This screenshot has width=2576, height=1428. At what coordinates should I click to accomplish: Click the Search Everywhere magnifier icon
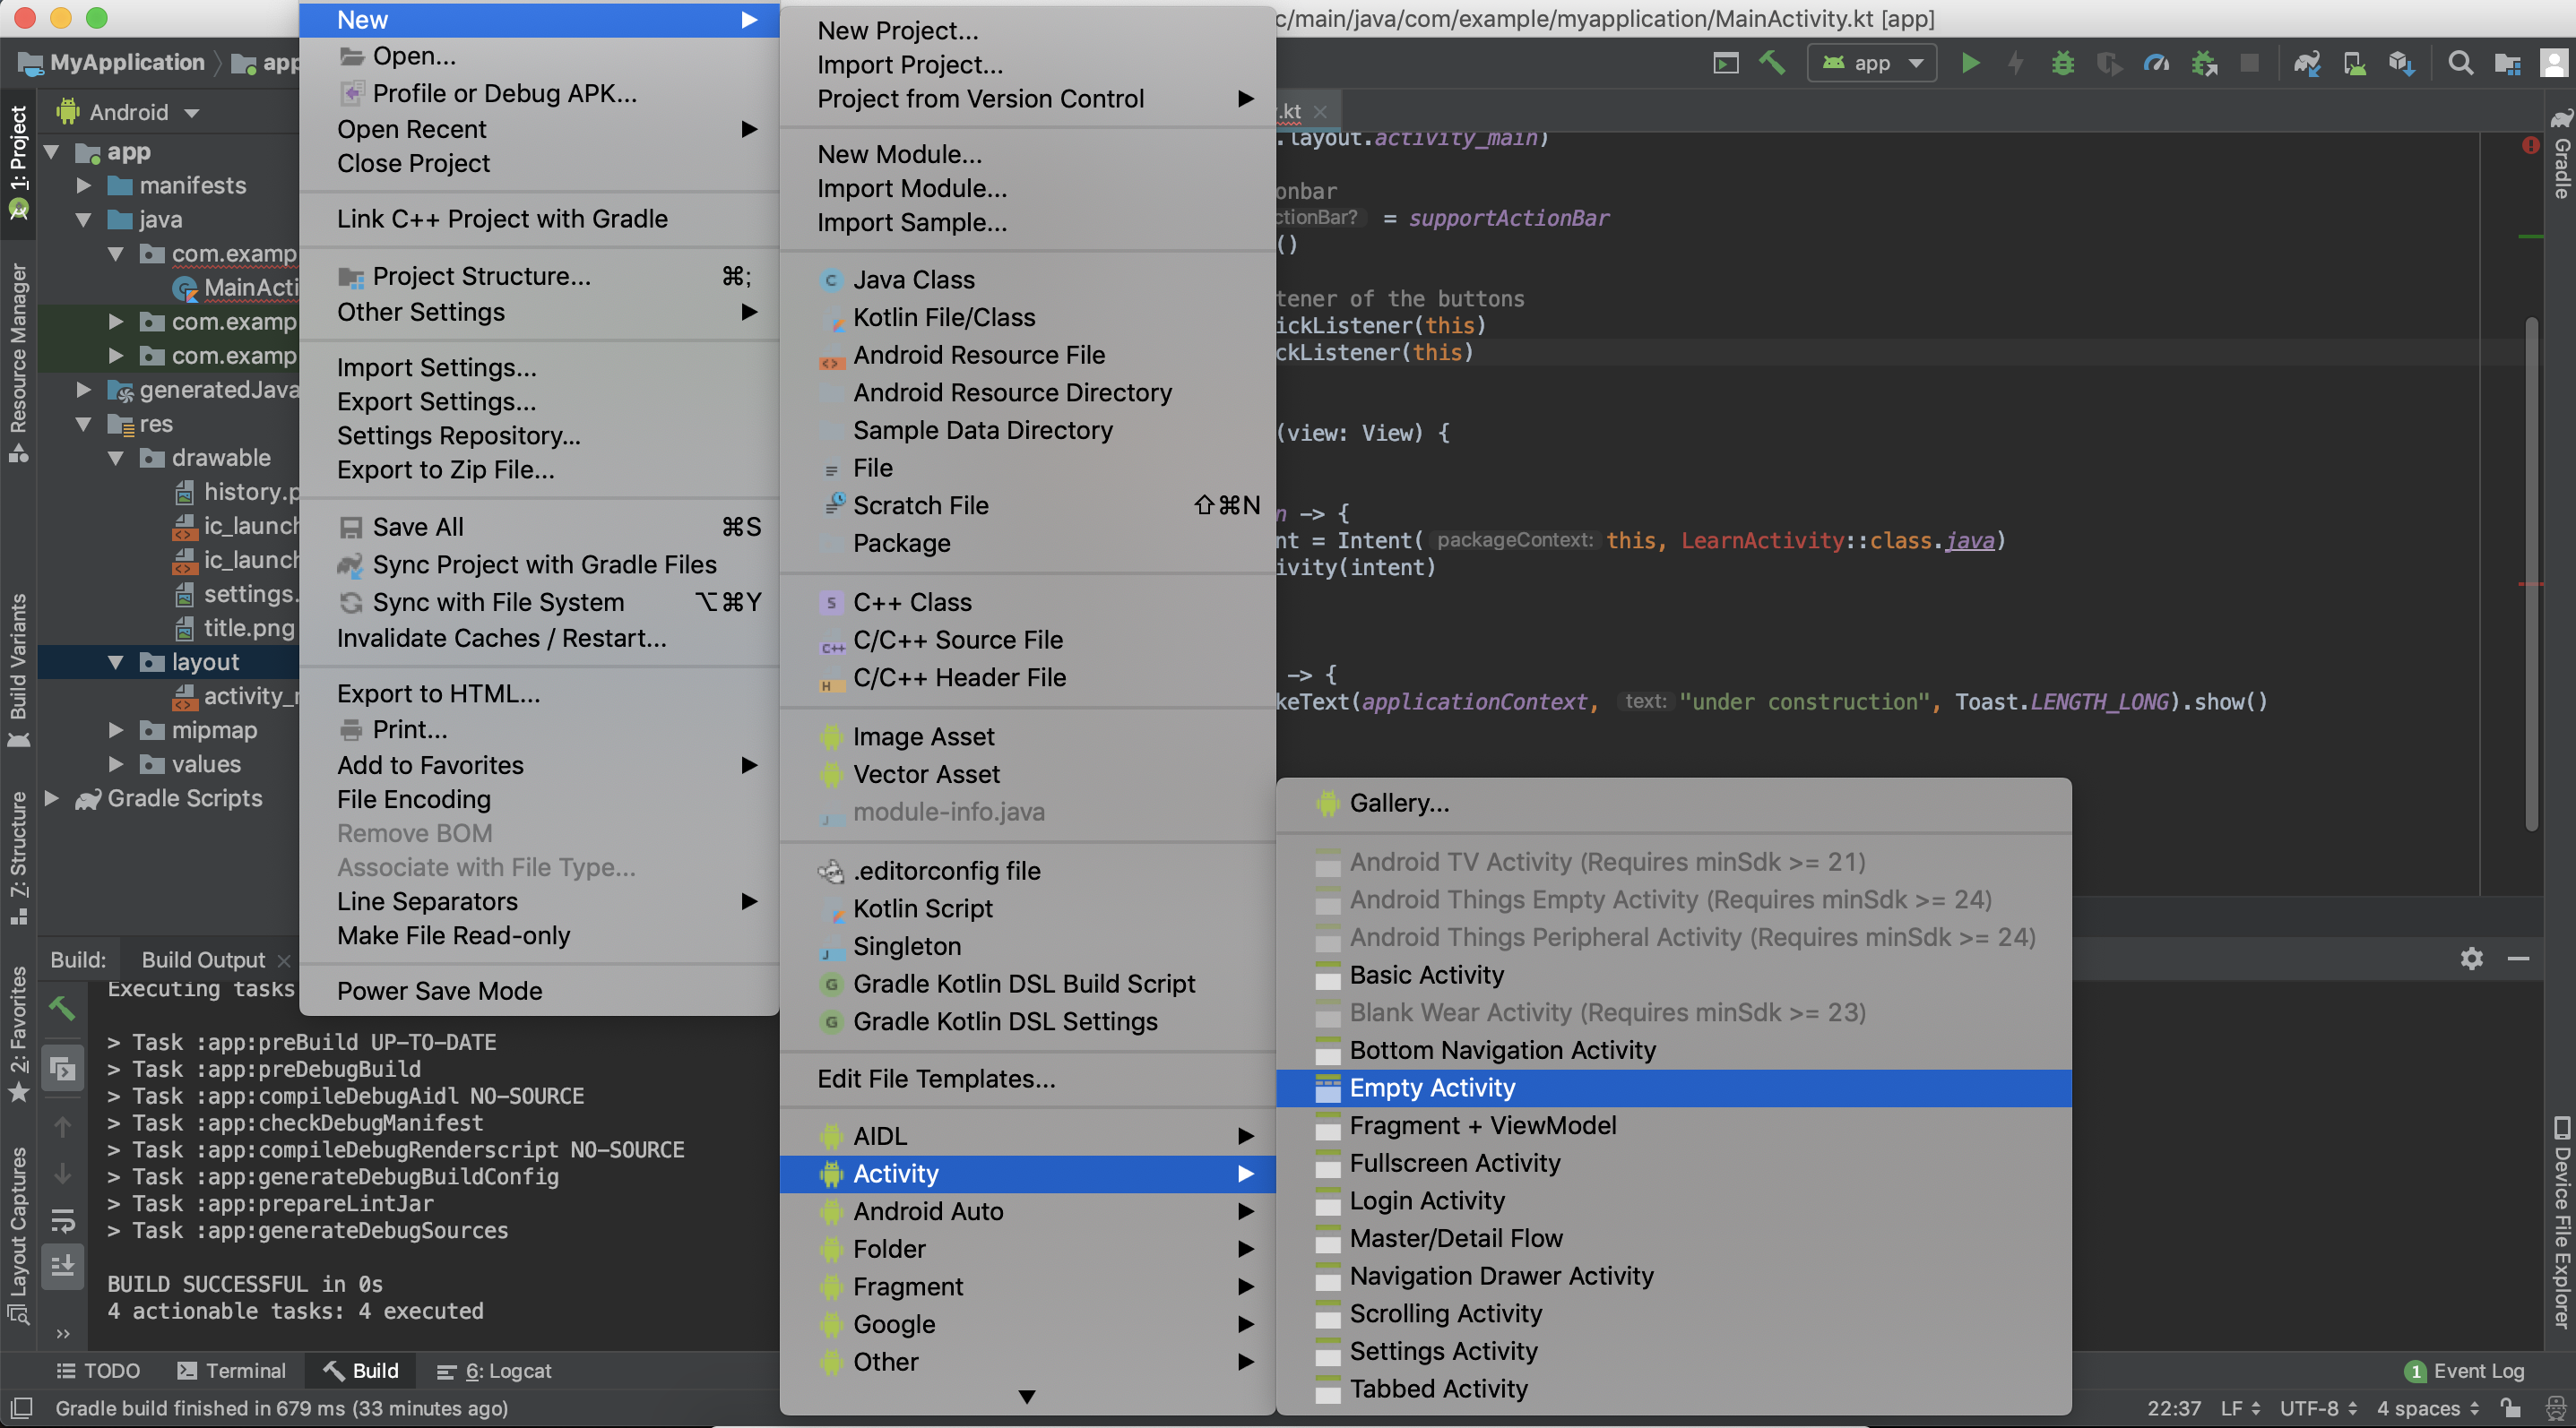2460,64
